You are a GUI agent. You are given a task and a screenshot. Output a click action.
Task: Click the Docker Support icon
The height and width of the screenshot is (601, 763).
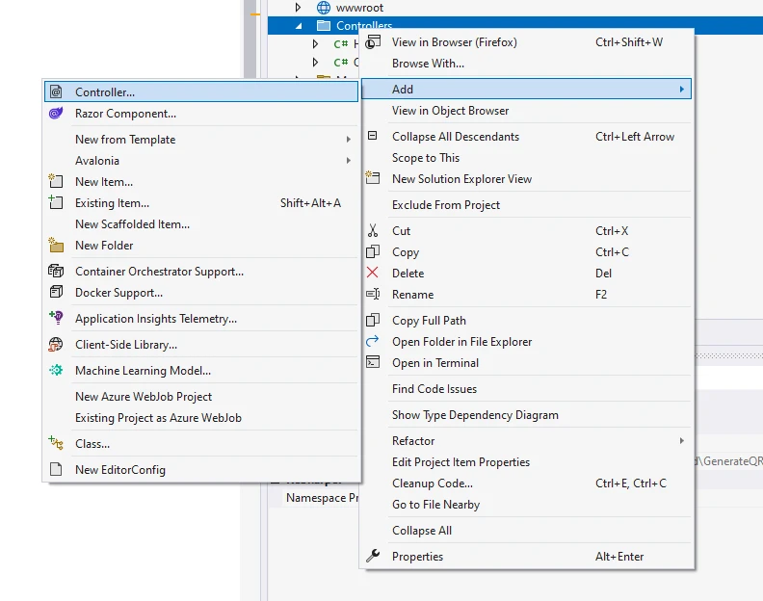pyautogui.click(x=56, y=293)
